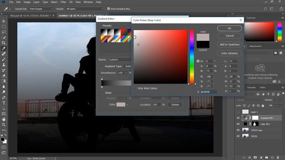Viewport: 285px width, 160px height.
Task: Select the L lightness radio button
Action: tap(222, 61)
